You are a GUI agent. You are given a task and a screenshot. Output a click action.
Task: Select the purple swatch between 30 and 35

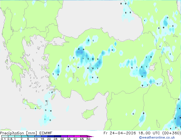64,136
